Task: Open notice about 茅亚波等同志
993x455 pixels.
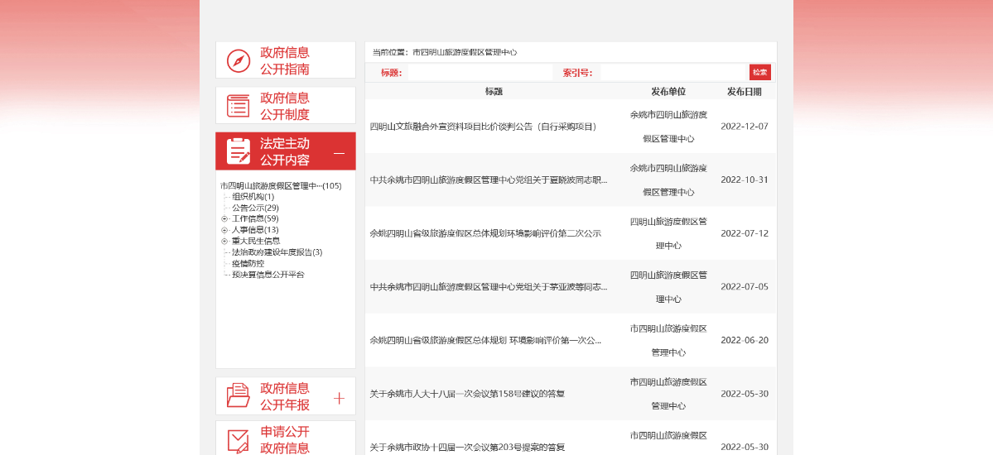Action: click(x=489, y=287)
